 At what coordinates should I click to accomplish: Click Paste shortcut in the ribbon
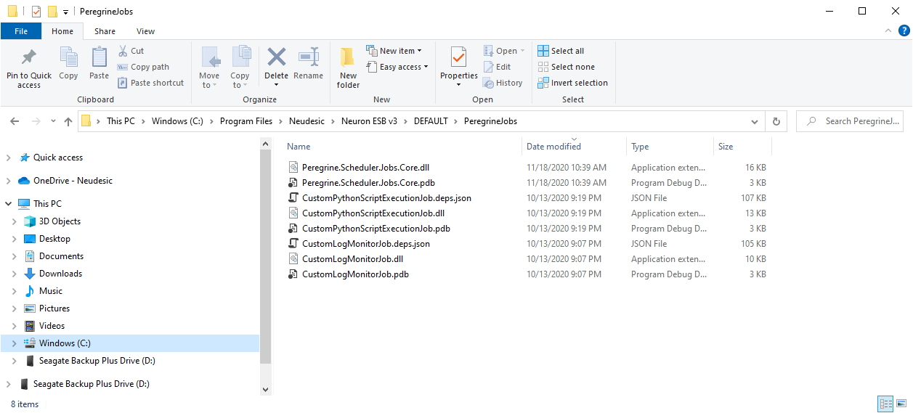click(x=150, y=83)
